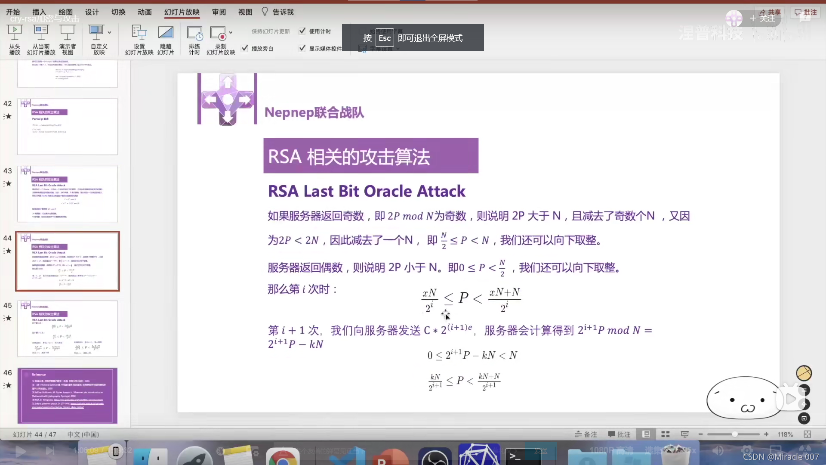Open the 动画 (Animations) ribbon tab

145,12
